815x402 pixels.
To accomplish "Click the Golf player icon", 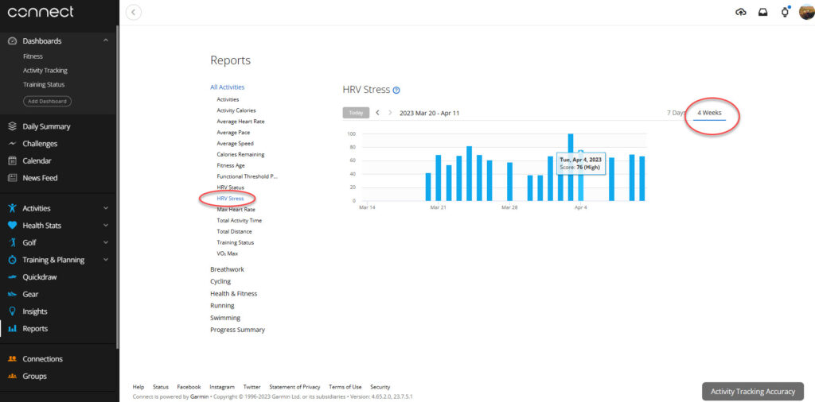I will click(13, 243).
